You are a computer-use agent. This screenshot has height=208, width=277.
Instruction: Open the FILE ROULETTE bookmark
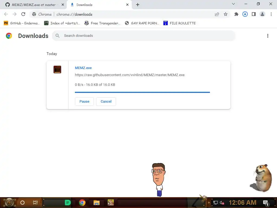[180, 23]
